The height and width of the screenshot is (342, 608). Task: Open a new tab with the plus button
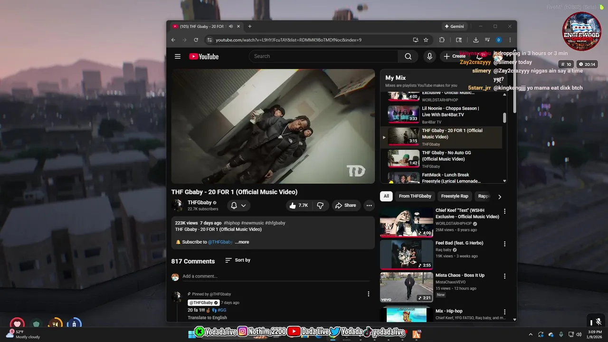tap(250, 27)
